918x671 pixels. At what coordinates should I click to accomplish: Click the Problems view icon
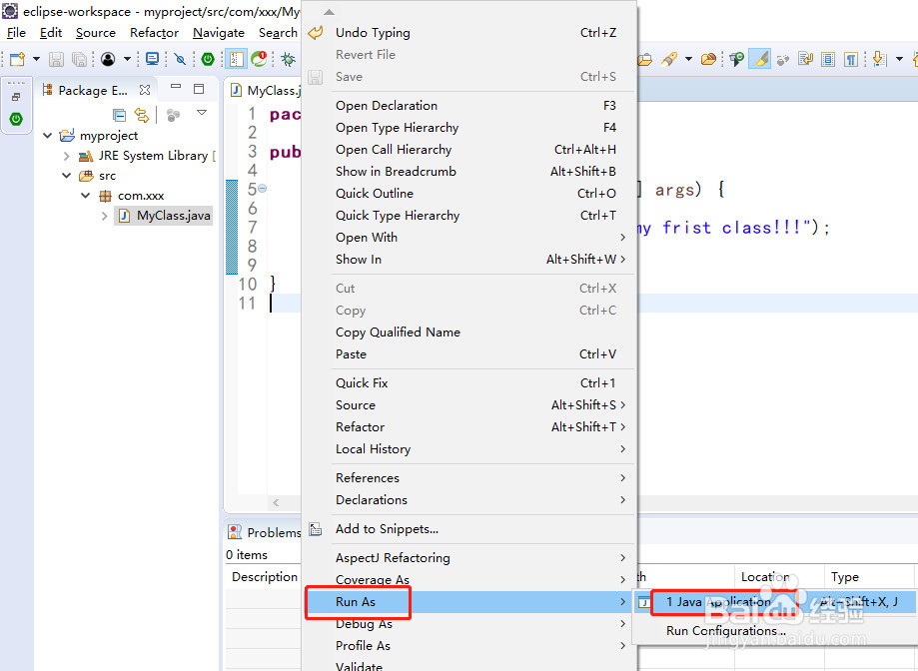(234, 532)
